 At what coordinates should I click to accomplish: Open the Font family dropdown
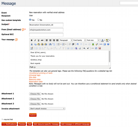click(79, 40)
